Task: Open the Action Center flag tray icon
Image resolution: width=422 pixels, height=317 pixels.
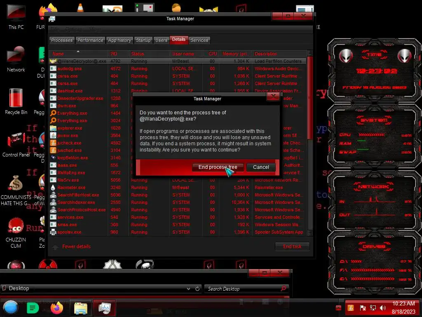Action: 363,308
